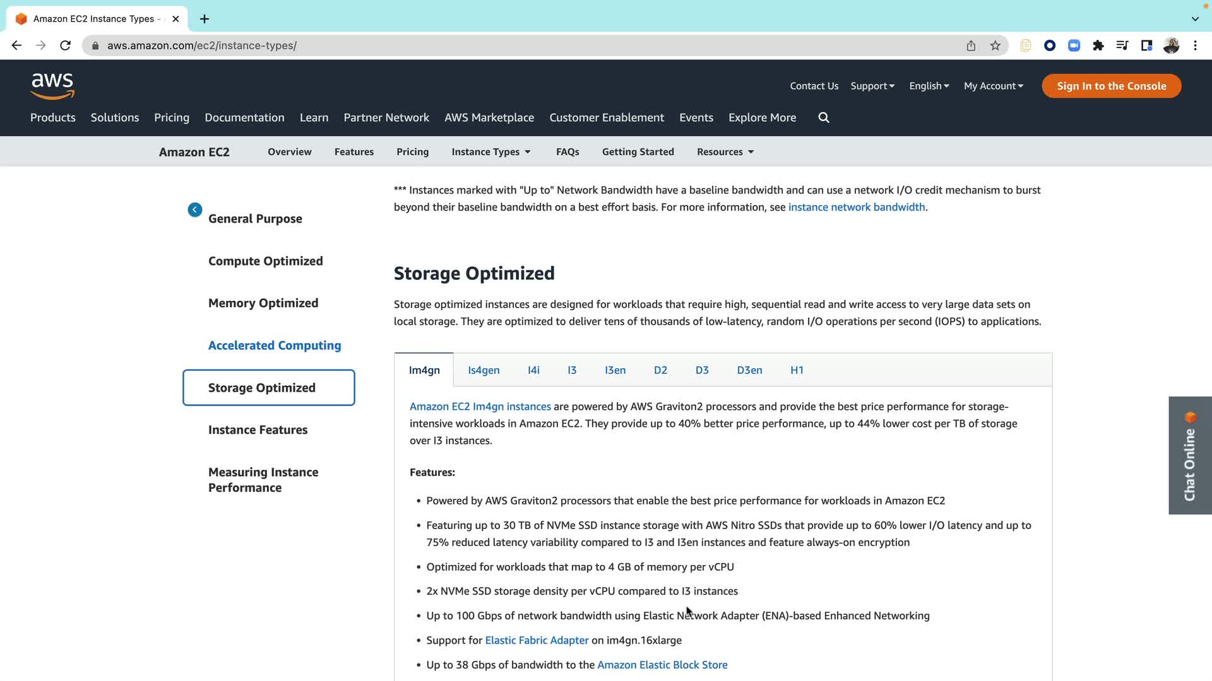Open a new browser tab with plus
The height and width of the screenshot is (681, 1212).
click(x=205, y=19)
